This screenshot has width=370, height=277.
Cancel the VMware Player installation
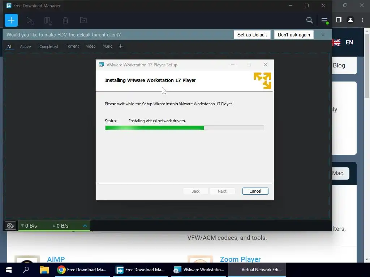tap(255, 191)
